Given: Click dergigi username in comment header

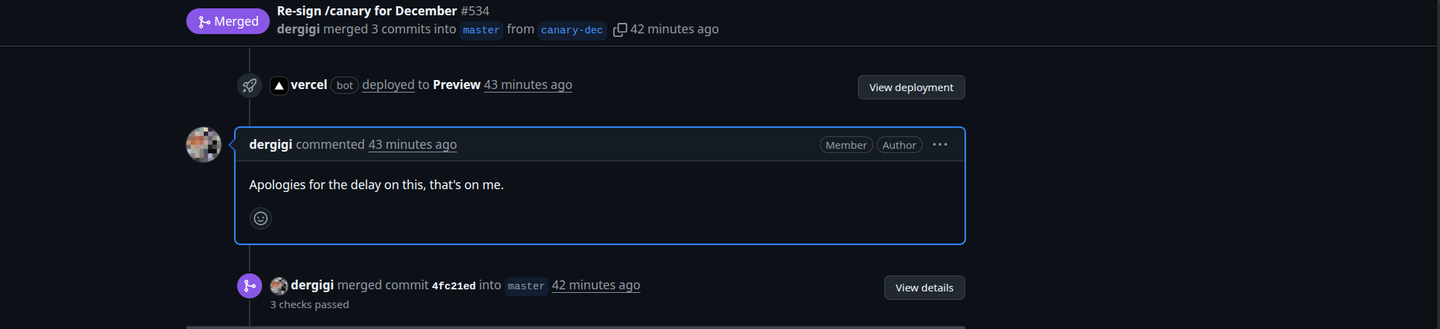Looking at the screenshot, I should tap(270, 145).
